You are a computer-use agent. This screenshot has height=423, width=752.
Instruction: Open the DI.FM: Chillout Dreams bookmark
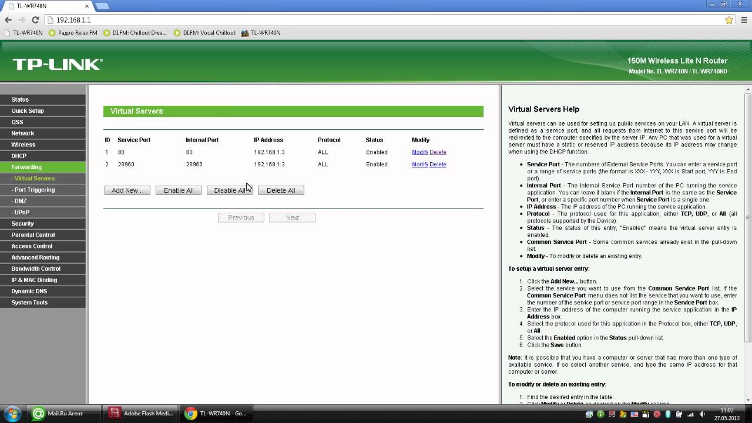135,33
